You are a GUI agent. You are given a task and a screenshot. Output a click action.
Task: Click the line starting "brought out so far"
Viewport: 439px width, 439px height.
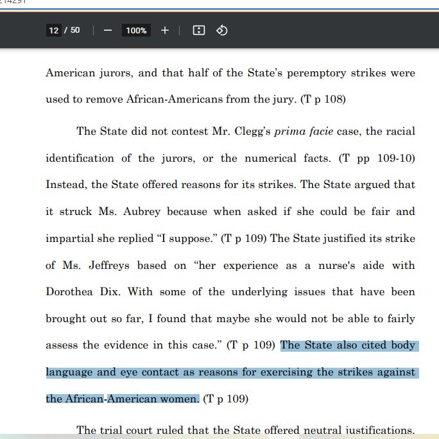230,319
